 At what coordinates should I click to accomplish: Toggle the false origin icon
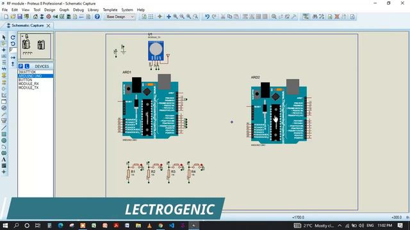click(x=160, y=17)
